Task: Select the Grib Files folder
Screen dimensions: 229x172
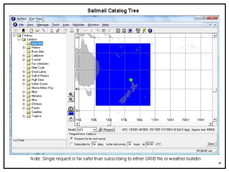Action: pos(37,43)
